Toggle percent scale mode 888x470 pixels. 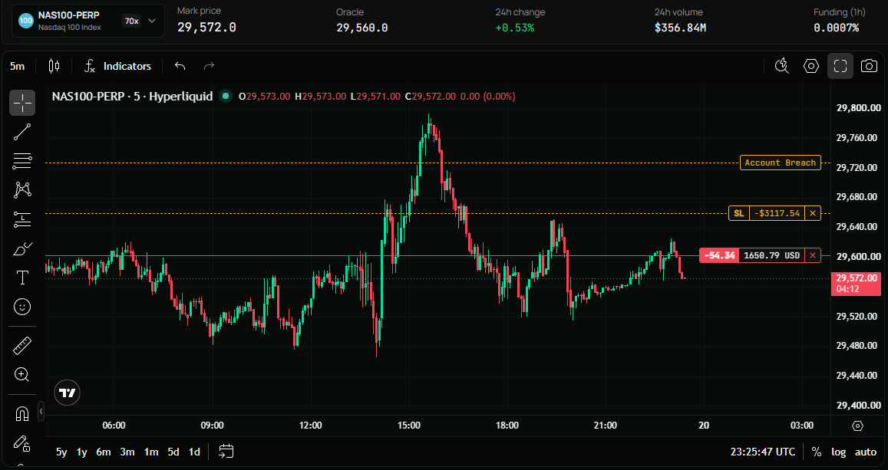pyautogui.click(x=816, y=452)
